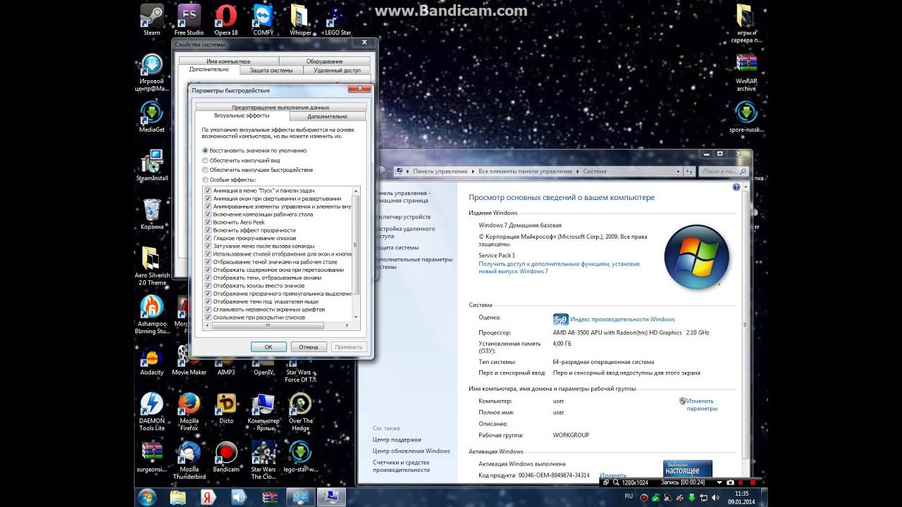Screen dimensions: 902x507
Task: Open the address bar history dropdown arrow
Action: pyautogui.click(x=679, y=171)
